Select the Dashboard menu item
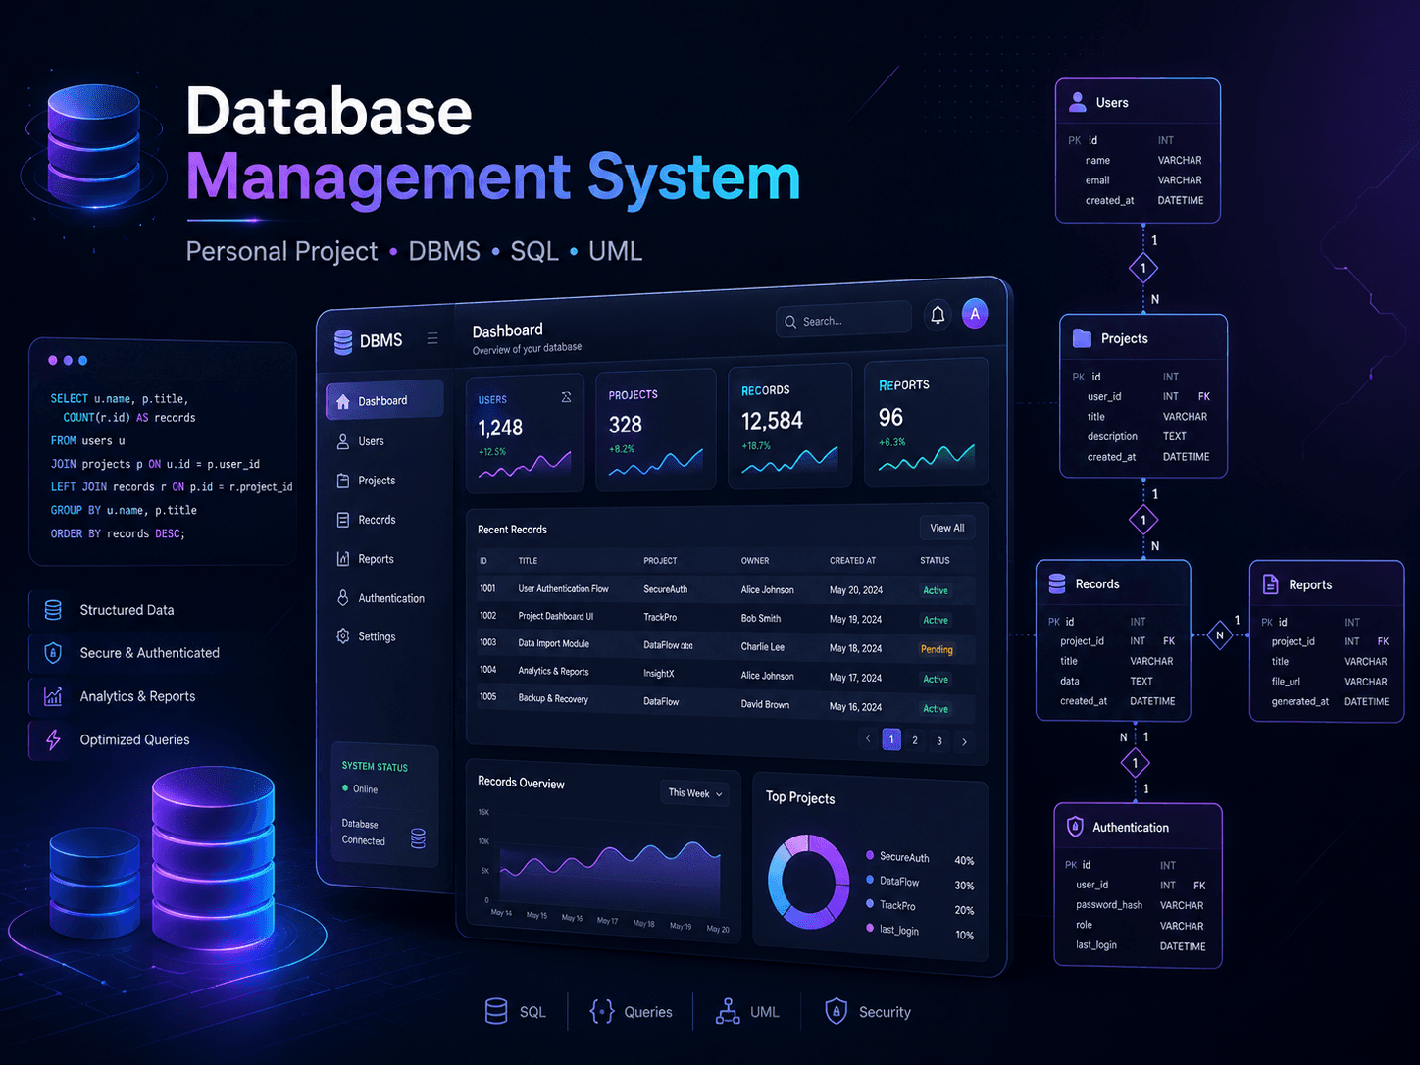The height and width of the screenshot is (1065, 1420). (x=384, y=400)
